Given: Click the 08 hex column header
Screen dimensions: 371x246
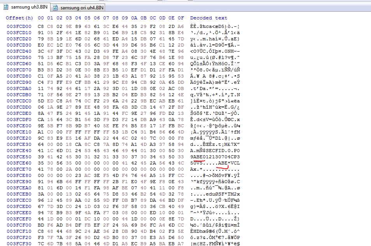Looking at the screenshot, I should coord(115,18).
